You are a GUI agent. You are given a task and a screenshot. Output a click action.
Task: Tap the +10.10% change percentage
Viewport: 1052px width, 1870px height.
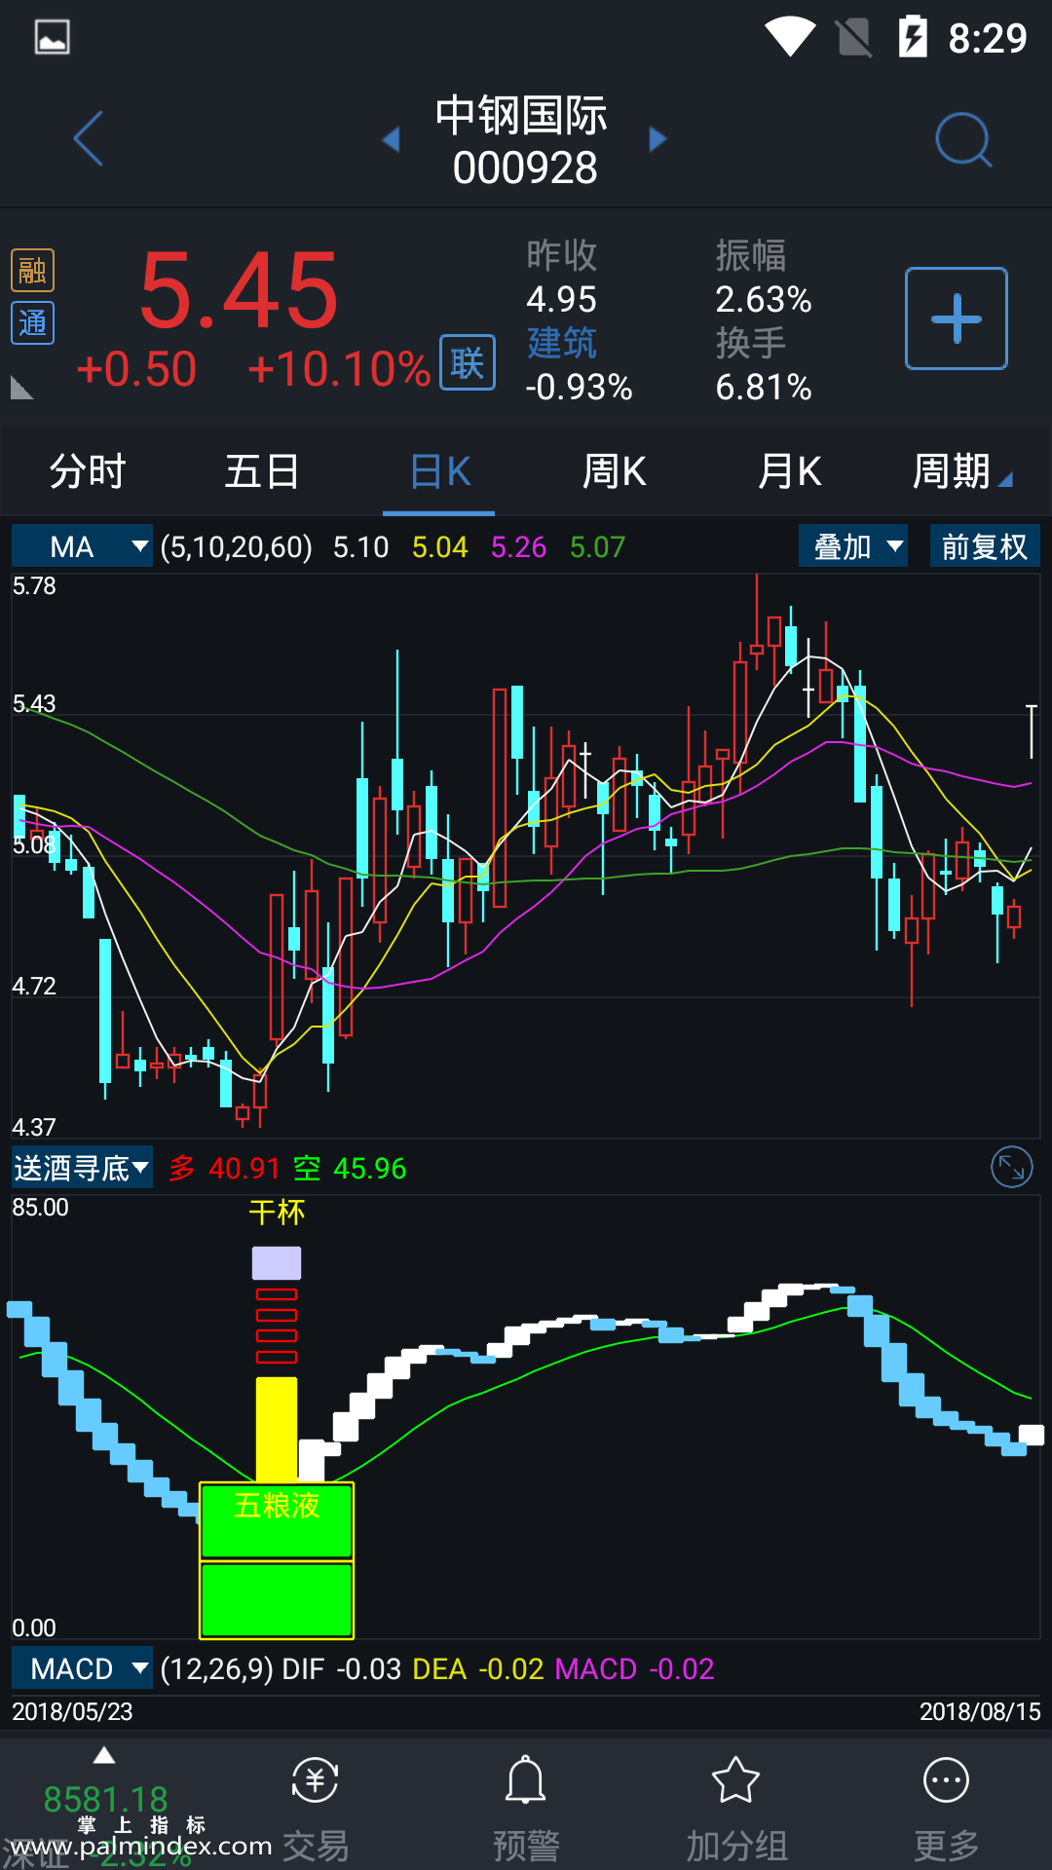pyautogui.click(x=339, y=370)
